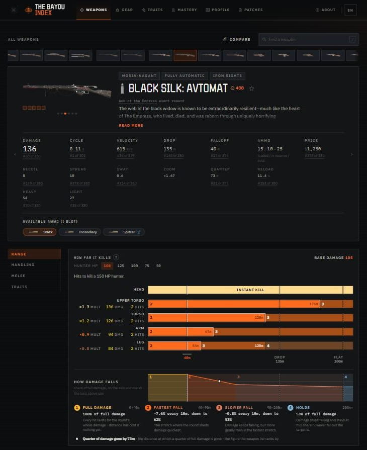The width and height of the screenshot is (367, 450).
Task: Click the yellow circle 1 beside Full Damage
Action: coord(77,408)
